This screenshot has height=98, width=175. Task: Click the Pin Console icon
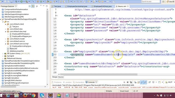150,82
